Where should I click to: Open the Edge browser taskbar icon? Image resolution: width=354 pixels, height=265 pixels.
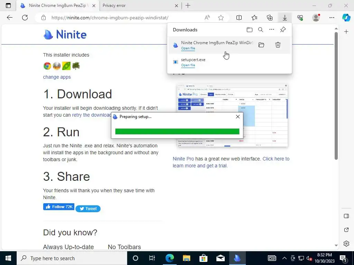169,258
